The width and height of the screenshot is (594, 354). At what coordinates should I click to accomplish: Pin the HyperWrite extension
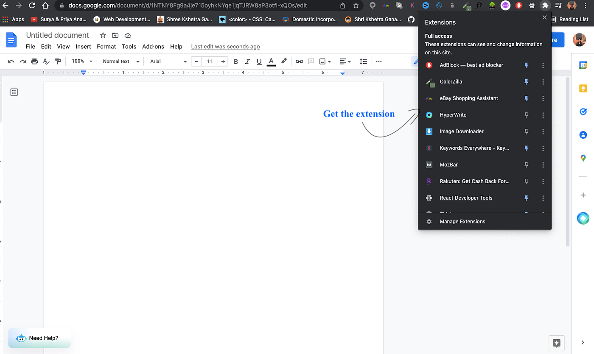(526, 115)
